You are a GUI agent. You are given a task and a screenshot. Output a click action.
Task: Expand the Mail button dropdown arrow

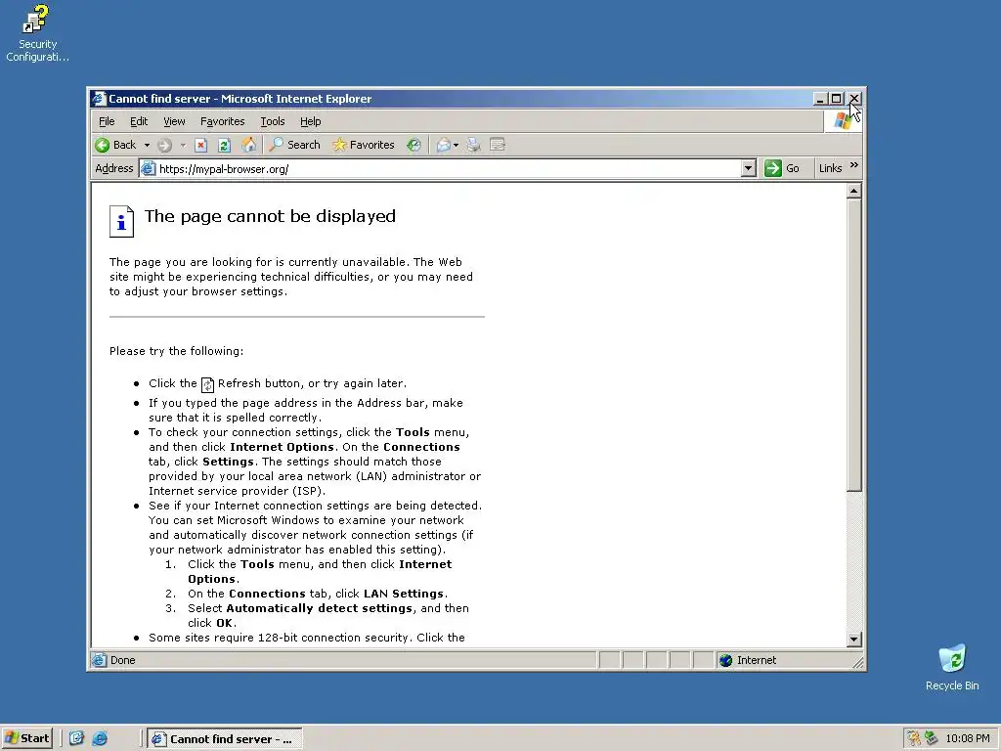point(456,145)
